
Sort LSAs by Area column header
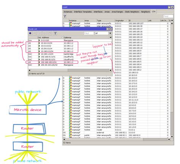90,20
